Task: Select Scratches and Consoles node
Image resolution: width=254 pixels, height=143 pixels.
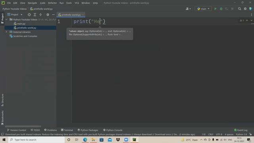Action: click(23, 36)
